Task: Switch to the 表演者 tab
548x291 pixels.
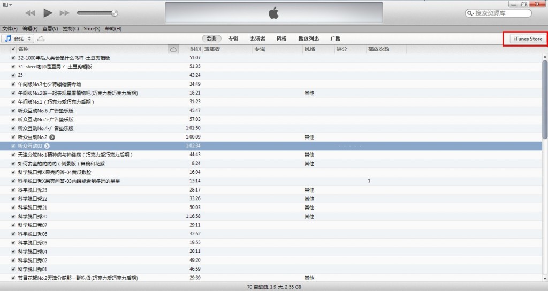Action: (x=257, y=39)
